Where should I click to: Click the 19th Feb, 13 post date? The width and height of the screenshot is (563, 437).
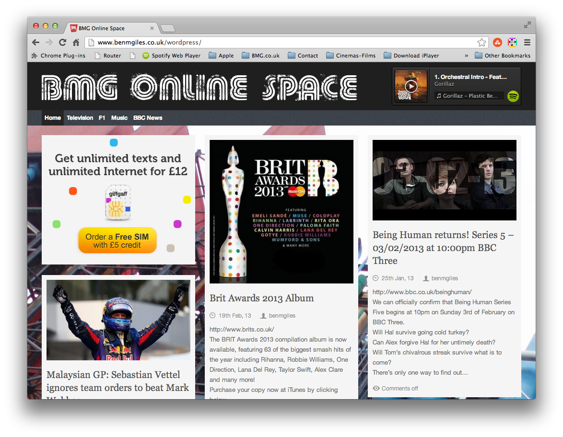tap(235, 316)
